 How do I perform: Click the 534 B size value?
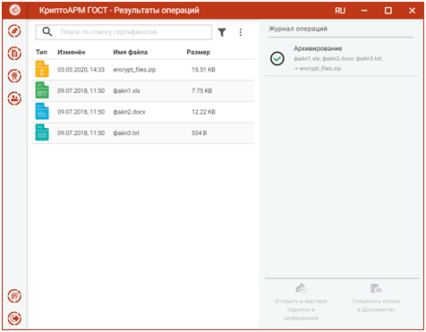200,132
